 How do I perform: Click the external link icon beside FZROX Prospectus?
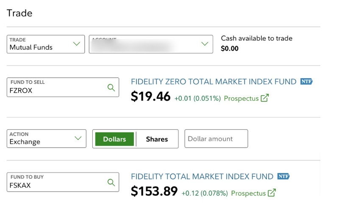coord(265,98)
